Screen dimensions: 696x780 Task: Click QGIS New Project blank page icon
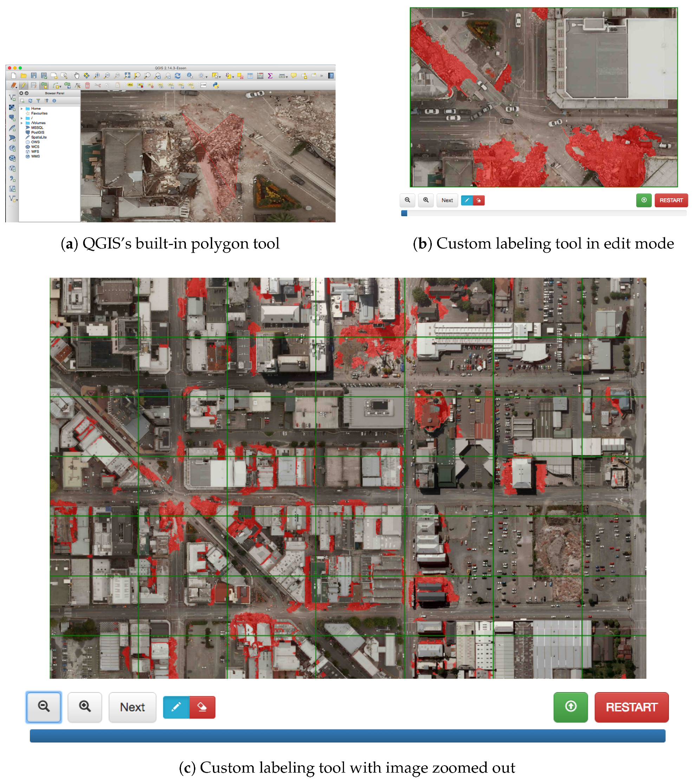[x=14, y=75]
